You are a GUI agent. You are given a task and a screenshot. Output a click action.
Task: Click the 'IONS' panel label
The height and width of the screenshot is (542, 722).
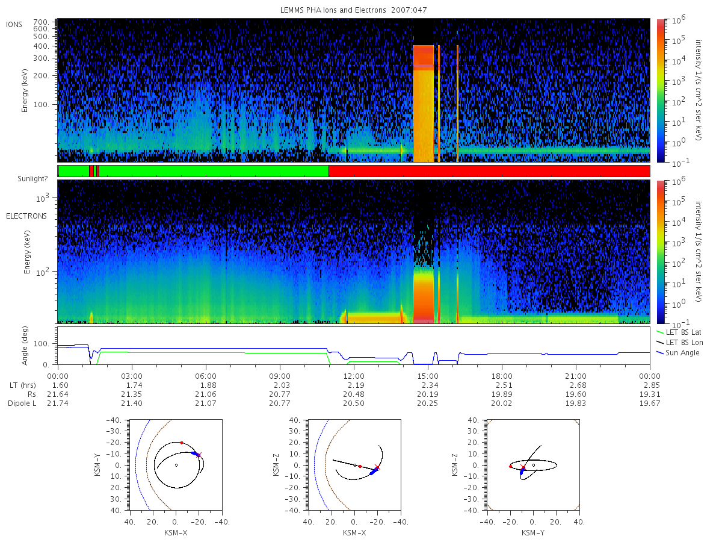coord(14,24)
